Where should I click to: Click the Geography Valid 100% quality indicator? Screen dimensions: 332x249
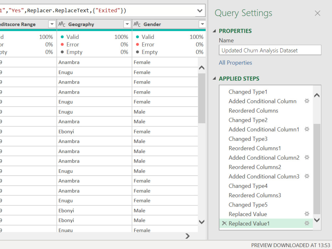tap(94, 37)
